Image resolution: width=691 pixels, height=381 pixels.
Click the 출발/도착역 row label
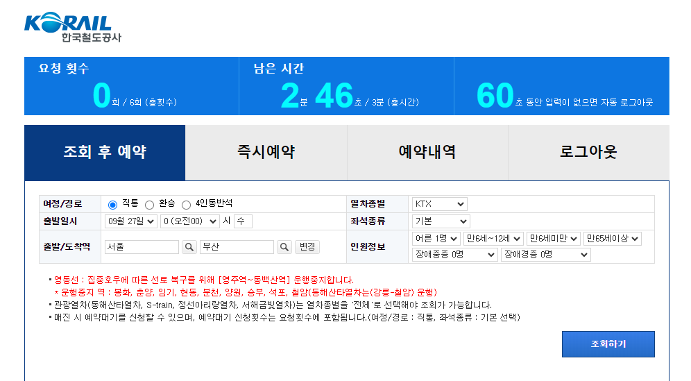tap(67, 247)
